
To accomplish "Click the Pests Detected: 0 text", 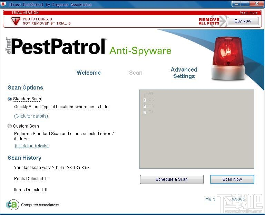I will pyautogui.click(x=31, y=179).
